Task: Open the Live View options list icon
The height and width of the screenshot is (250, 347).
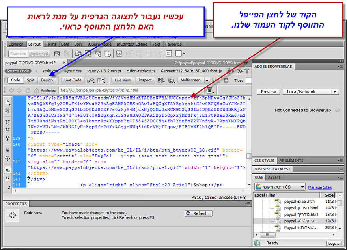Action: coord(210,91)
